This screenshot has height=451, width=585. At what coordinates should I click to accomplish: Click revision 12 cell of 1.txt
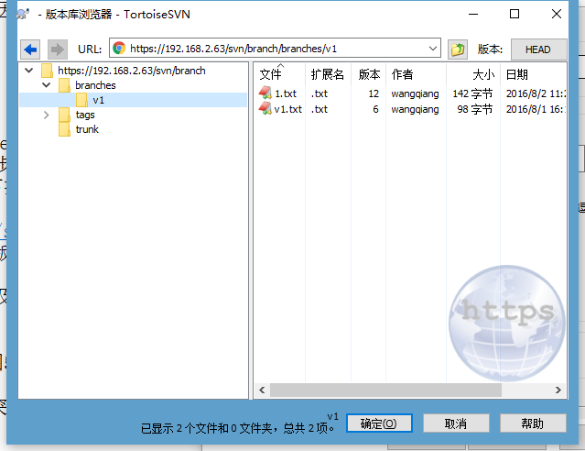coord(374,93)
